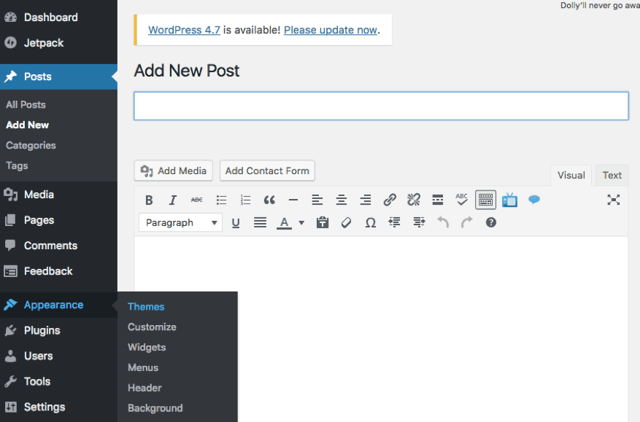
Task: Clear formatting with the eraser icon
Action: [x=346, y=222]
